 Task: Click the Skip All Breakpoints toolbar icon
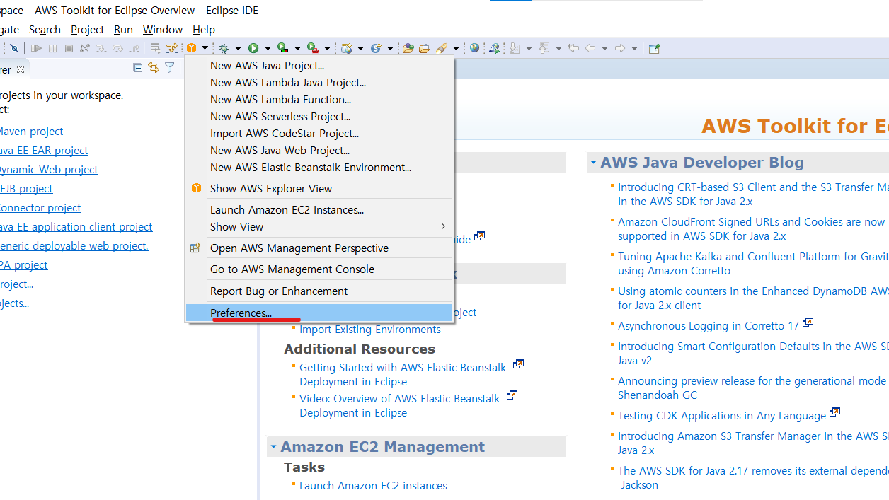[x=14, y=48]
